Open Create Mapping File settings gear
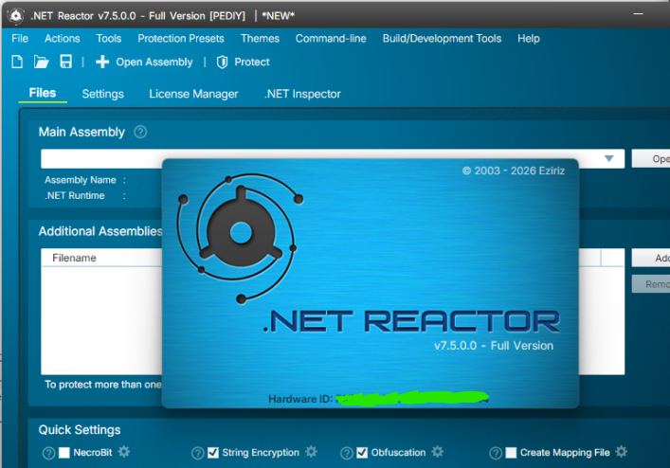The image size is (670, 468). pos(622,452)
